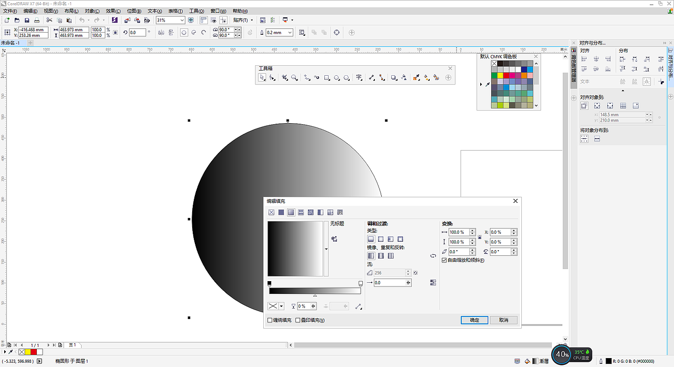Select the Parallel Dimension tool
Viewport: 674px width, 367px height.
[x=372, y=77]
